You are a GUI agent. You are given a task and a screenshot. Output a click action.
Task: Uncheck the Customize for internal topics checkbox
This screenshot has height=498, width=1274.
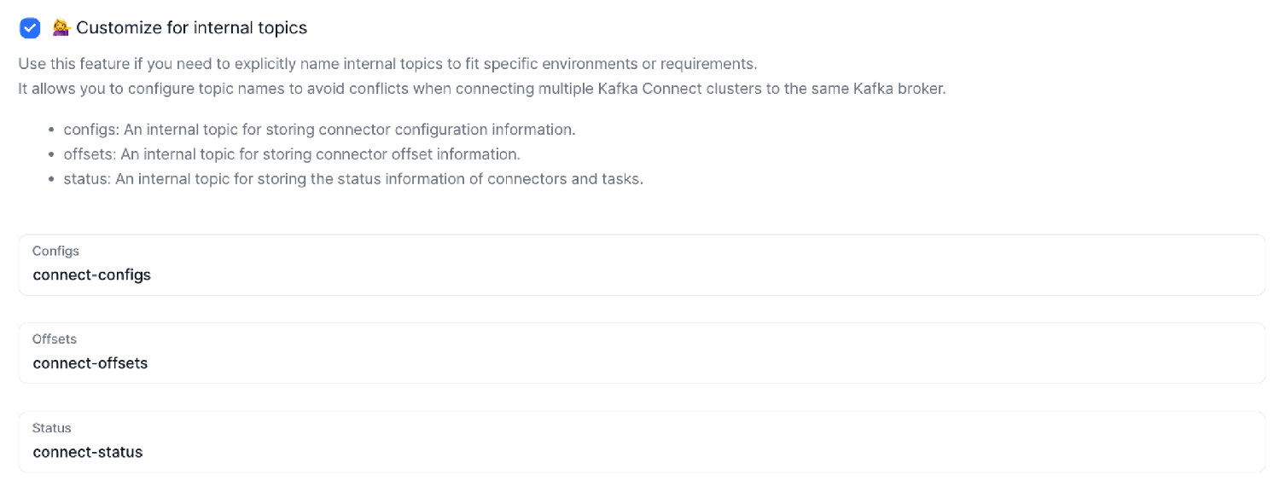[x=30, y=28]
